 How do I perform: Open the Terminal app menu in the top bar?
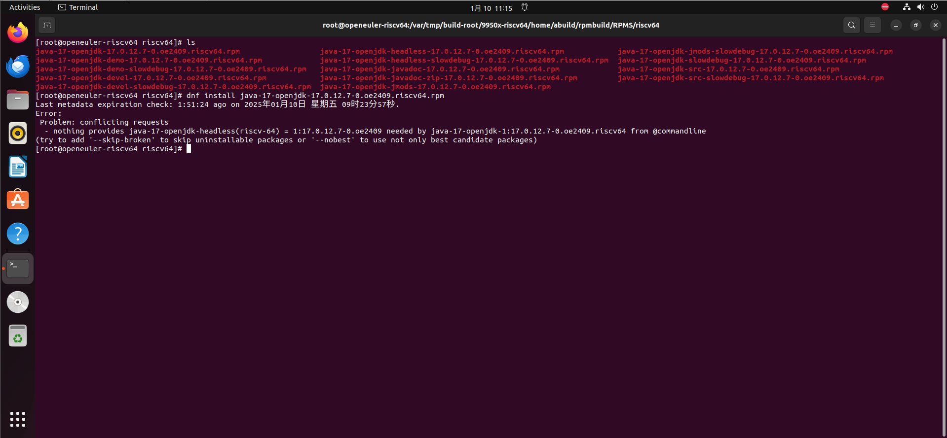[78, 7]
